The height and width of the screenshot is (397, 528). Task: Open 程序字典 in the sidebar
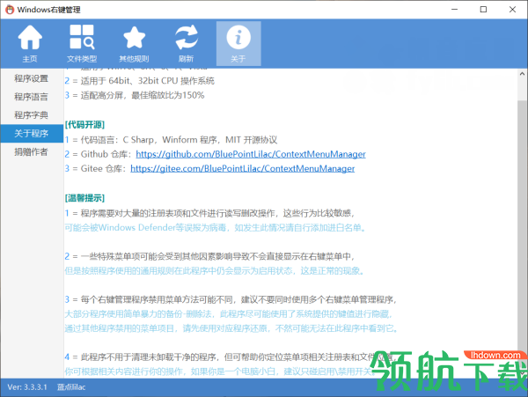coord(32,115)
